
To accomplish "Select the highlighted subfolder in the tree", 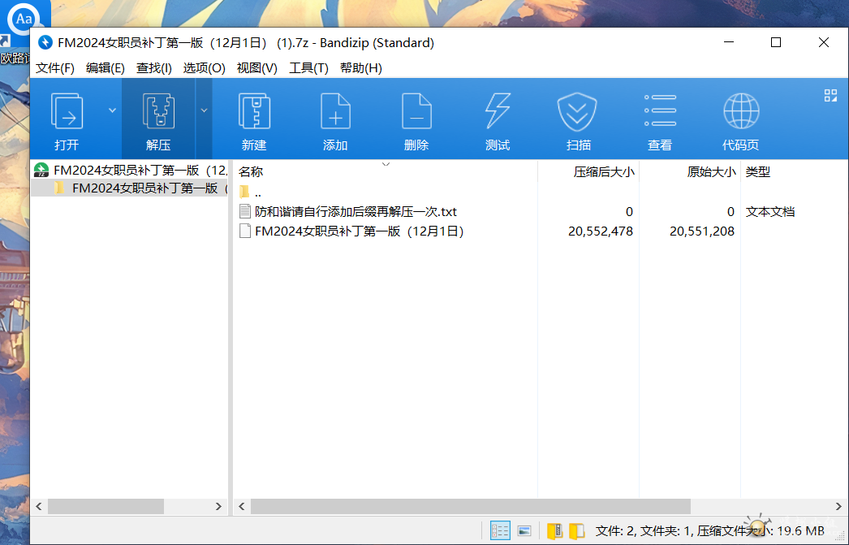I will pyautogui.click(x=130, y=188).
